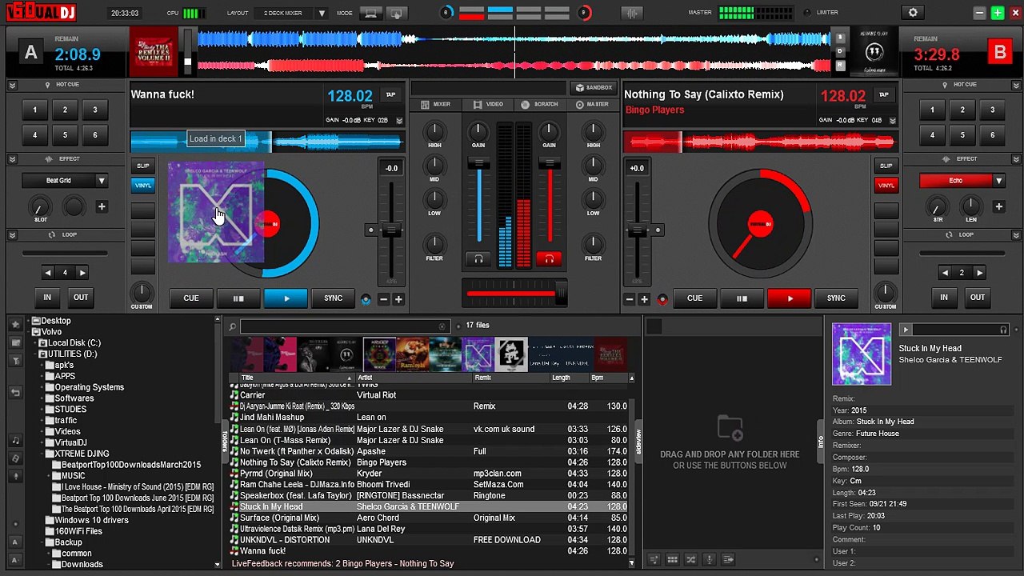This screenshot has height=576, width=1024.
Task: Play deck B
Action: click(790, 298)
